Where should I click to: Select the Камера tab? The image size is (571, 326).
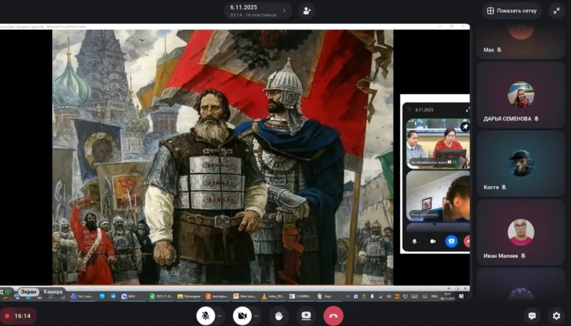tap(53, 292)
